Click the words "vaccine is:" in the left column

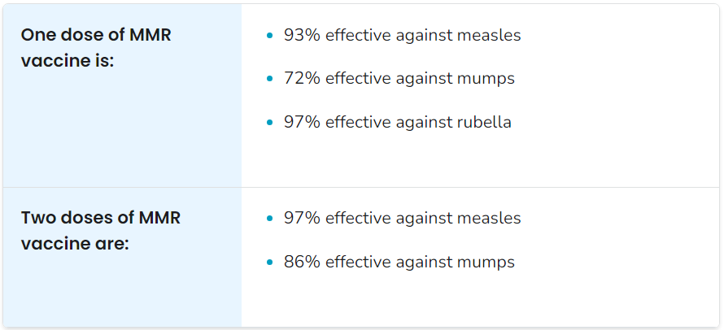tap(68, 61)
